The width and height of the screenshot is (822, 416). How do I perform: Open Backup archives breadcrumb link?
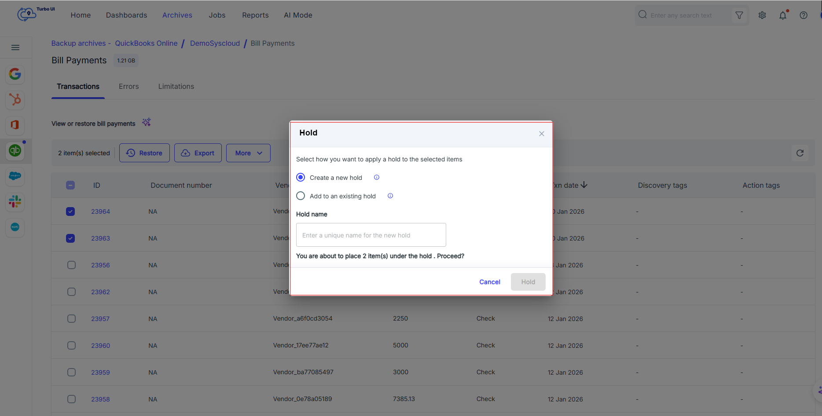pyautogui.click(x=78, y=43)
